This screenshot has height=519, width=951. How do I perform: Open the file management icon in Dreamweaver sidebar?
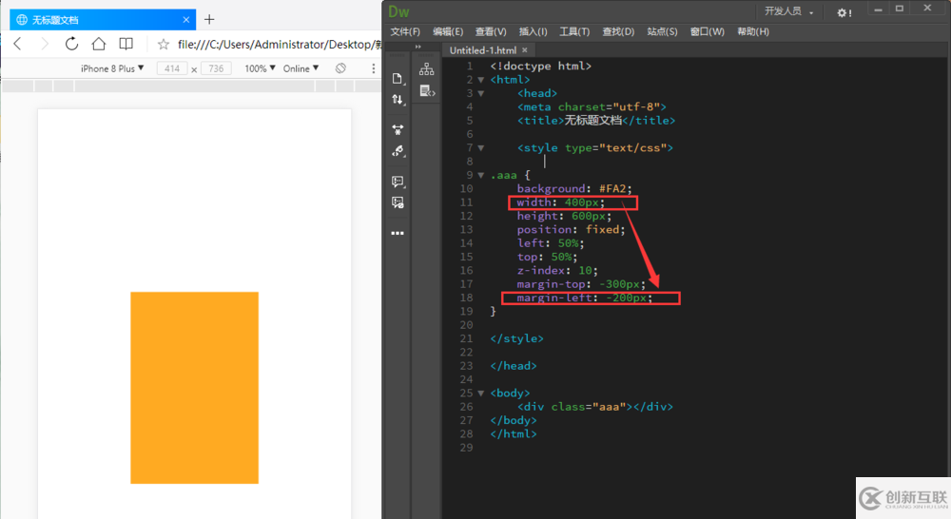click(398, 79)
